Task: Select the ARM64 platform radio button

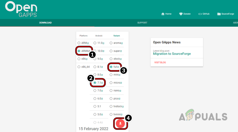Action: [x=79, y=51]
